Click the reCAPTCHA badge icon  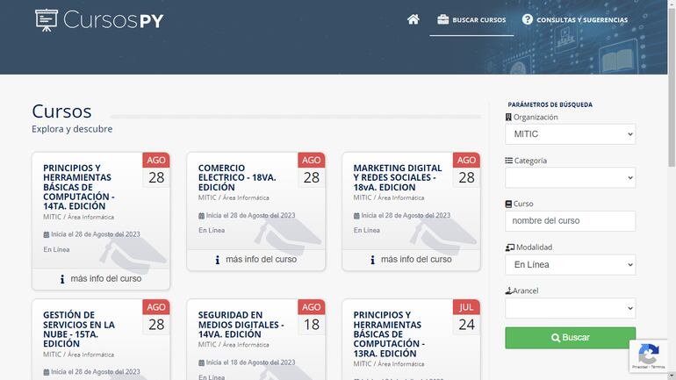coord(649,355)
